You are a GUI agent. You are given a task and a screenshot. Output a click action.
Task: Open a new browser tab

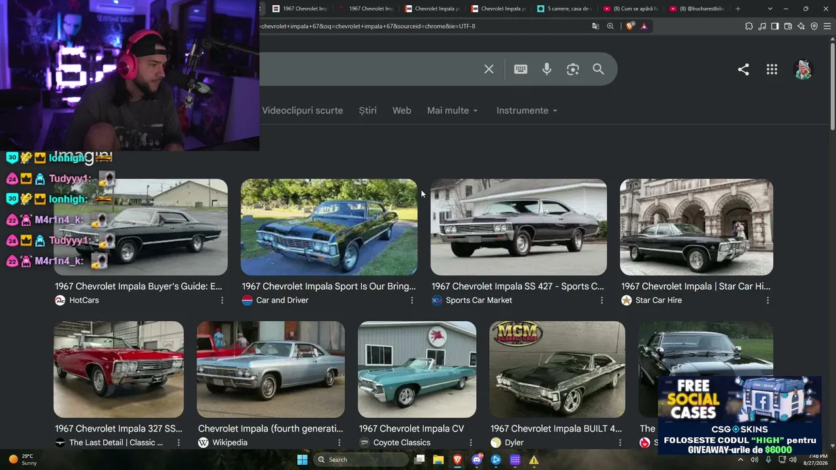(x=738, y=8)
